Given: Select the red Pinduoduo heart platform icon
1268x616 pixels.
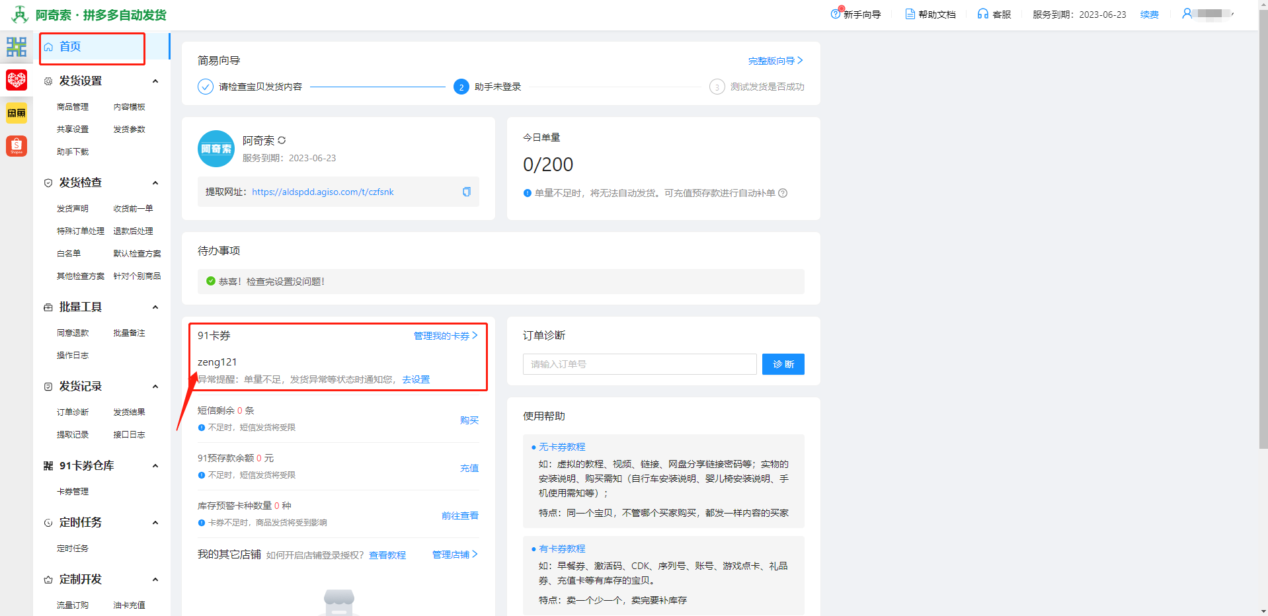Looking at the screenshot, I should (17, 80).
